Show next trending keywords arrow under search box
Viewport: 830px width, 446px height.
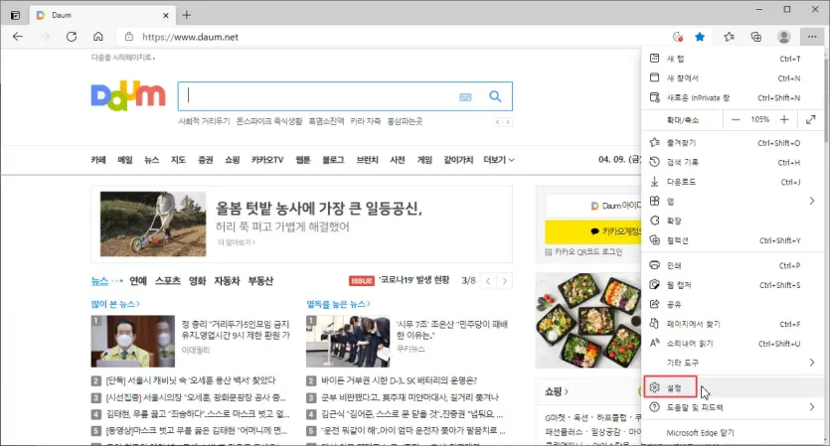[508, 122]
